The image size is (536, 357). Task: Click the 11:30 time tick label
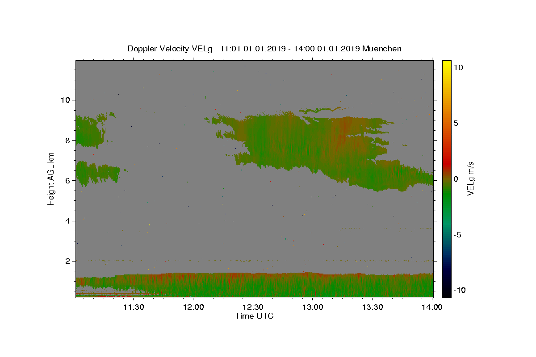pyautogui.click(x=134, y=307)
